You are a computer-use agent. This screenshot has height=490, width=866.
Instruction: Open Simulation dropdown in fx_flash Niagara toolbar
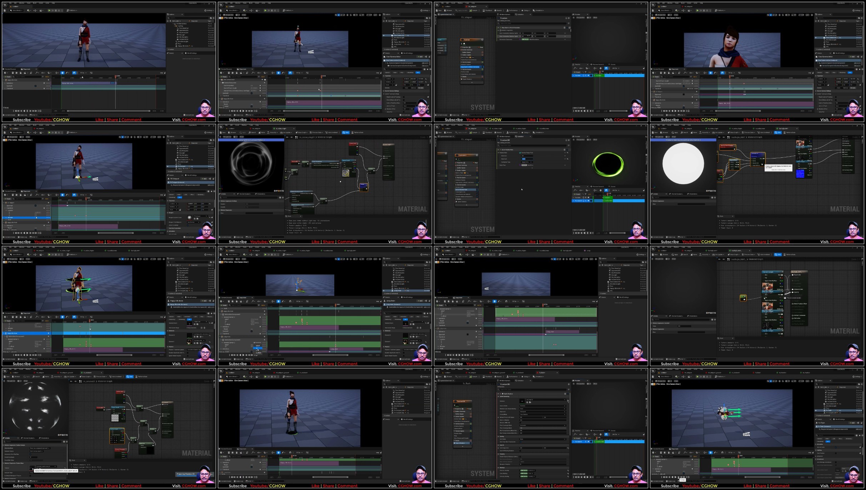point(538,377)
